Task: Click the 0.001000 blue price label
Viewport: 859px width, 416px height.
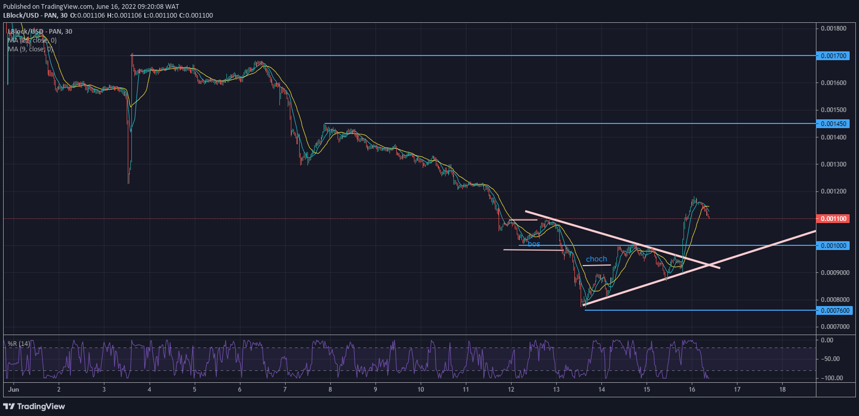Action: click(x=833, y=246)
